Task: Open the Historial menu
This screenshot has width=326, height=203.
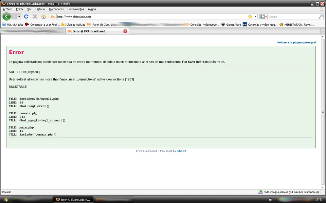Action: pos(40,9)
